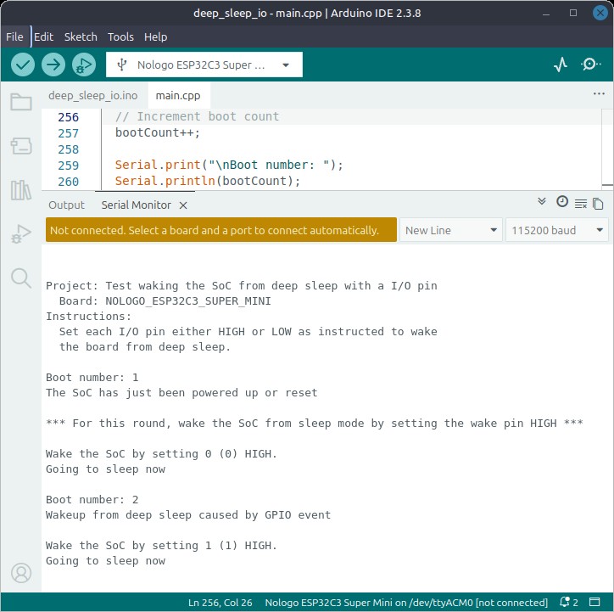
Task: Click the Verify (checkmark) button
Action: [x=23, y=65]
